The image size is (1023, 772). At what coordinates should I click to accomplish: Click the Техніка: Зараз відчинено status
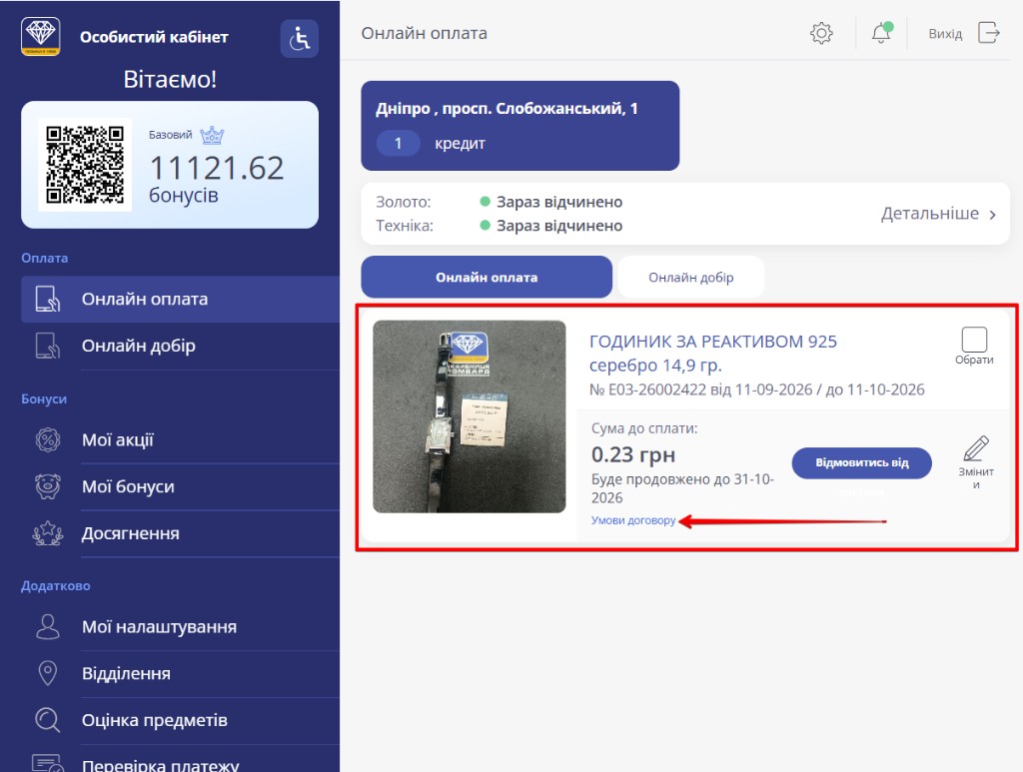tap(500, 226)
